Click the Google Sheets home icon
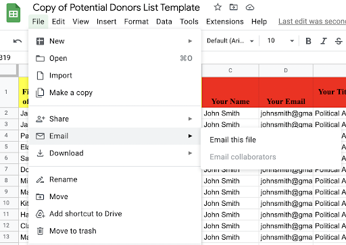This screenshot has height=245, width=346. [x=14, y=13]
